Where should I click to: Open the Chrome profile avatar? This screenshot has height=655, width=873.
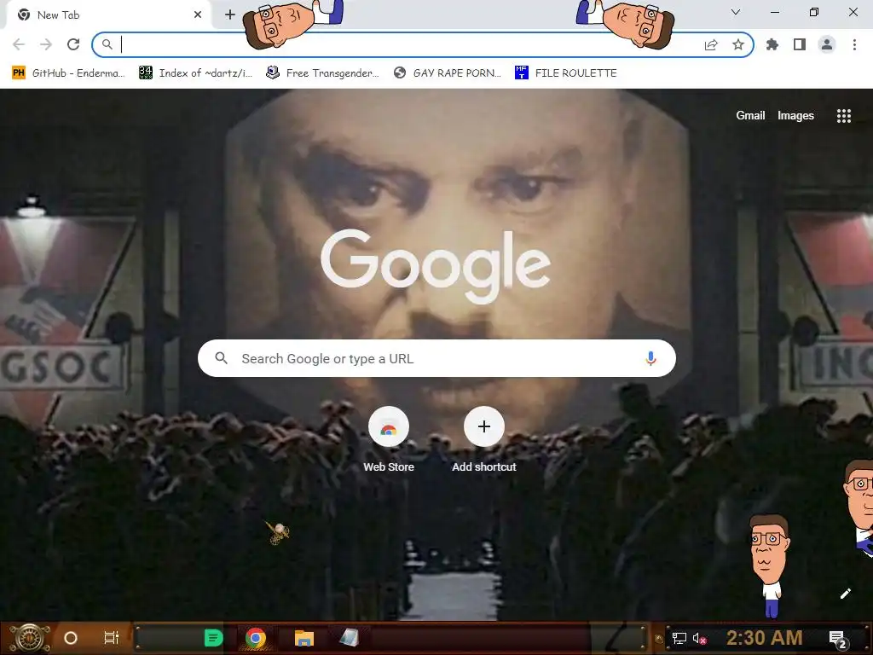pos(827,44)
